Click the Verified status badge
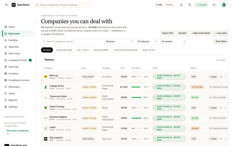234x146 pixels. click(201, 5)
